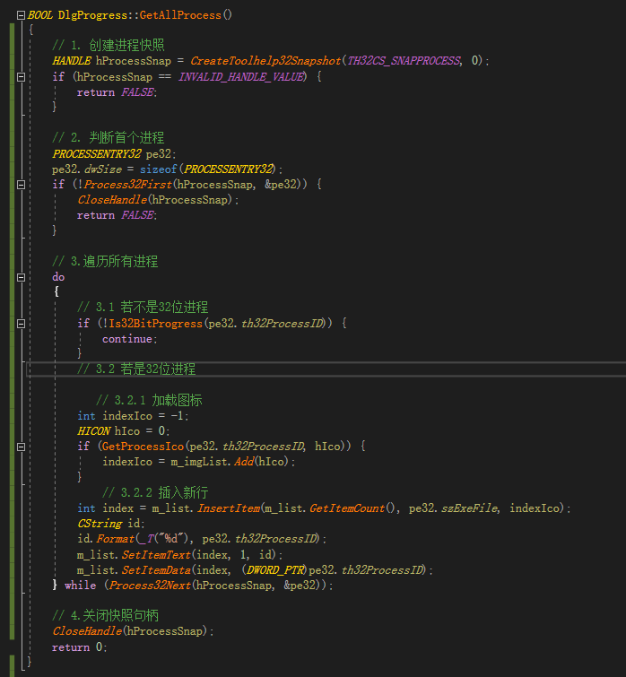Collapse the INVALID_HANDLE_VALUE if block

click(21, 77)
